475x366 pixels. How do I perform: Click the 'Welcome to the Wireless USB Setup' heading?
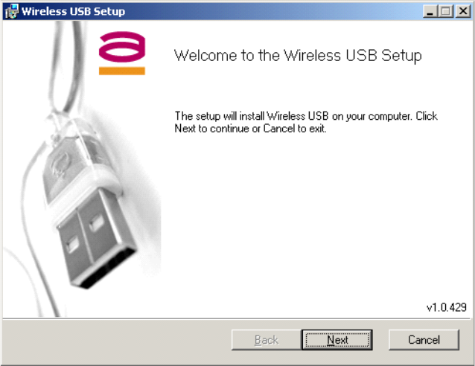tap(298, 55)
